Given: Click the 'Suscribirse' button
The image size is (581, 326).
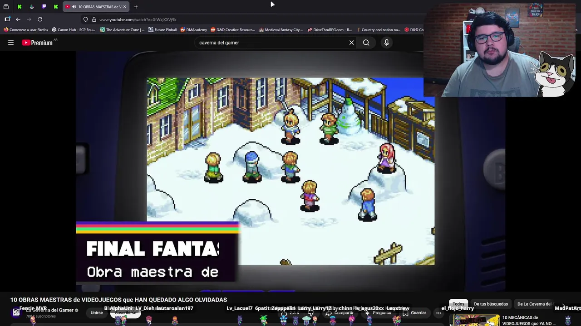Looking at the screenshot, I should click(x=125, y=313).
